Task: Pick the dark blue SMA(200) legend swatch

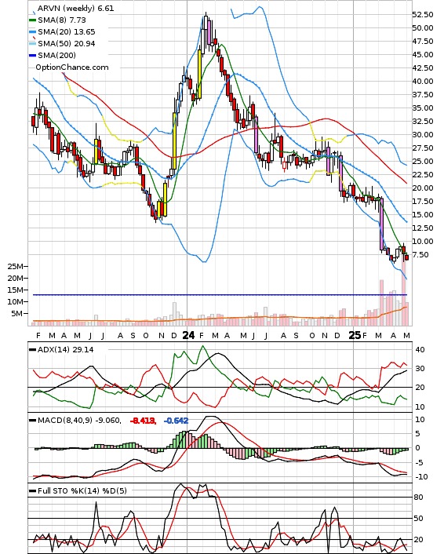Action: (32, 56)
